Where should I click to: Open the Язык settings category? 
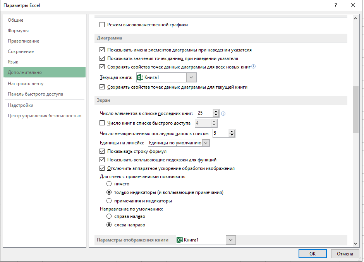pos(45,62)
